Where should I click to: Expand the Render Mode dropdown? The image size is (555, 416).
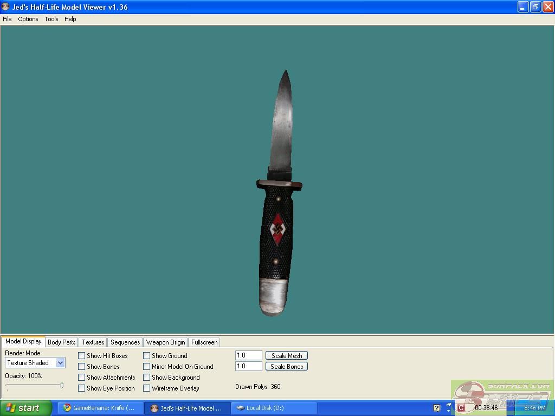pos(61,363)
